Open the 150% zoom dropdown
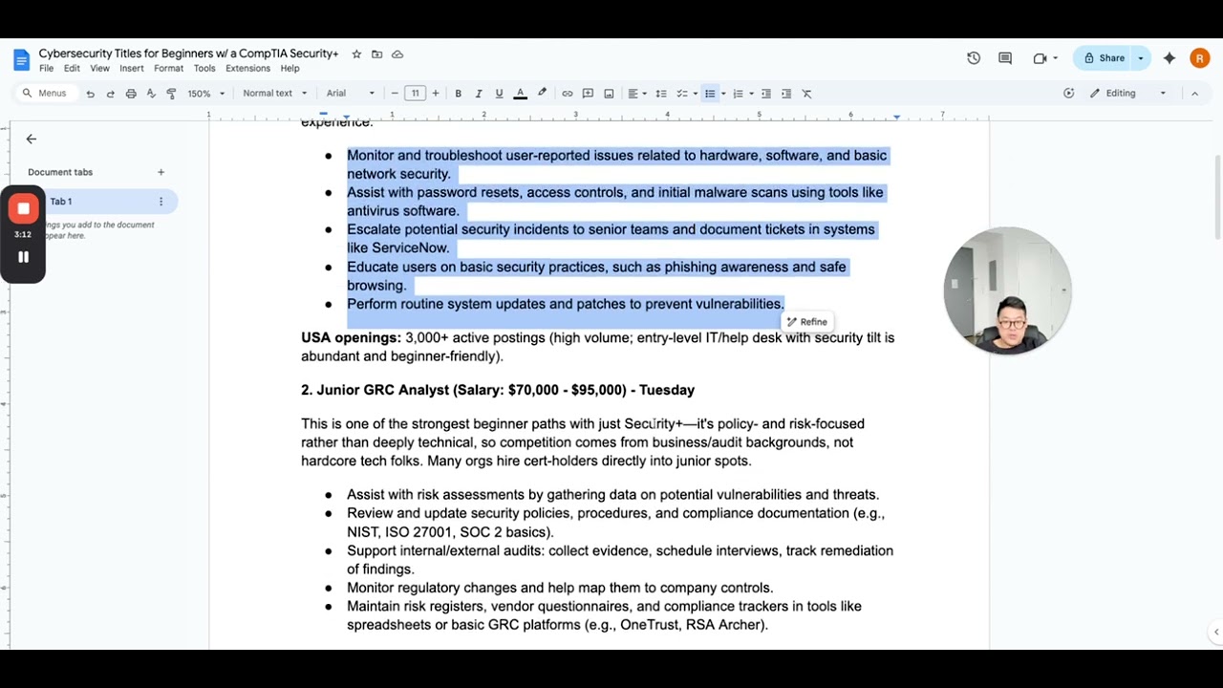The height and width of the screenshot is (688, 1223). click(x=206, y=94)
